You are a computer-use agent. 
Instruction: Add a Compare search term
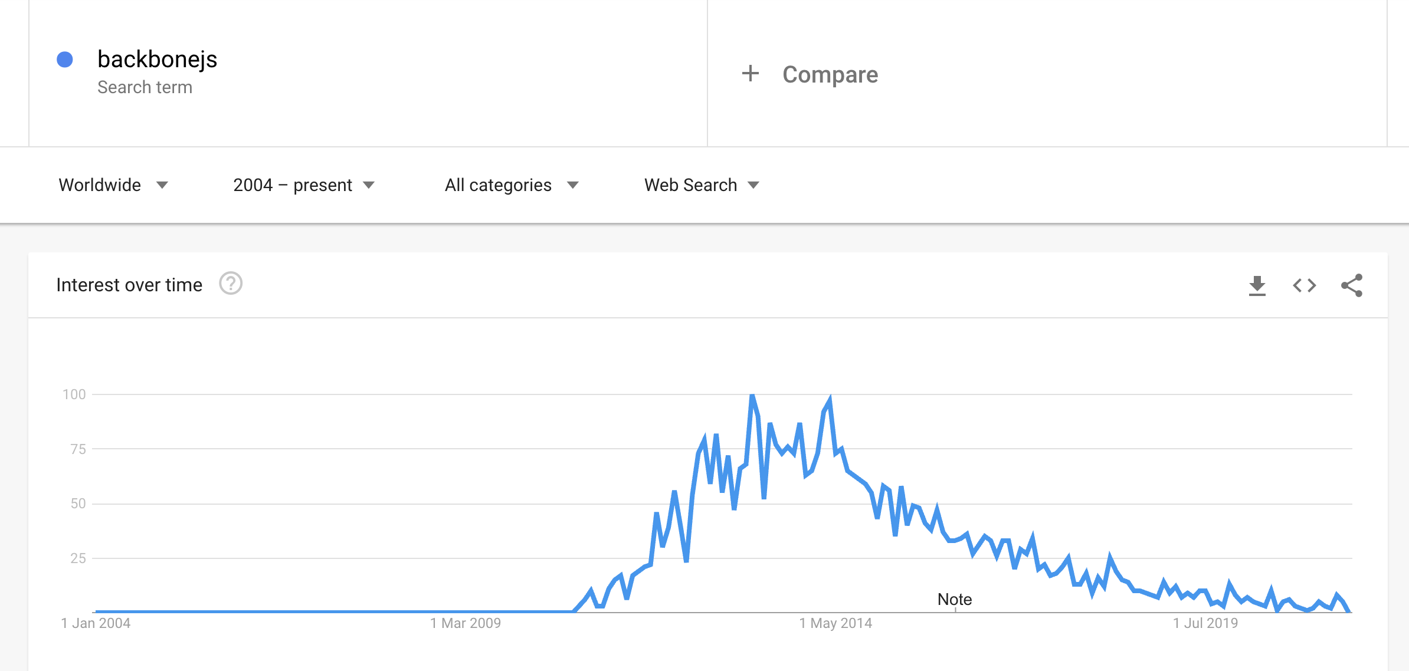[x=830, y=74]
